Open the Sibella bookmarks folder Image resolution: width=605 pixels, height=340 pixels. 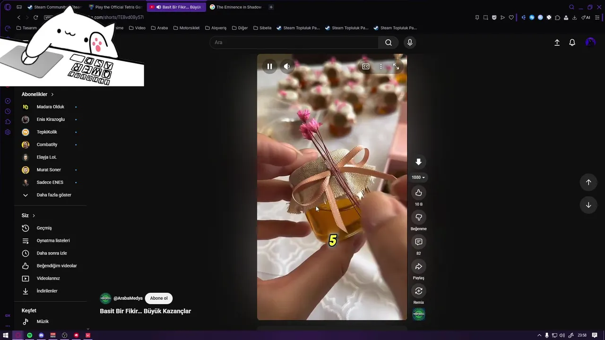pos(262,28)
